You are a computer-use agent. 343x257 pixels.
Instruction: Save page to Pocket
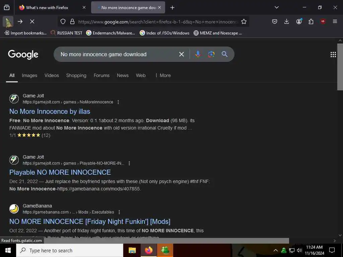[x=275, y=21]
